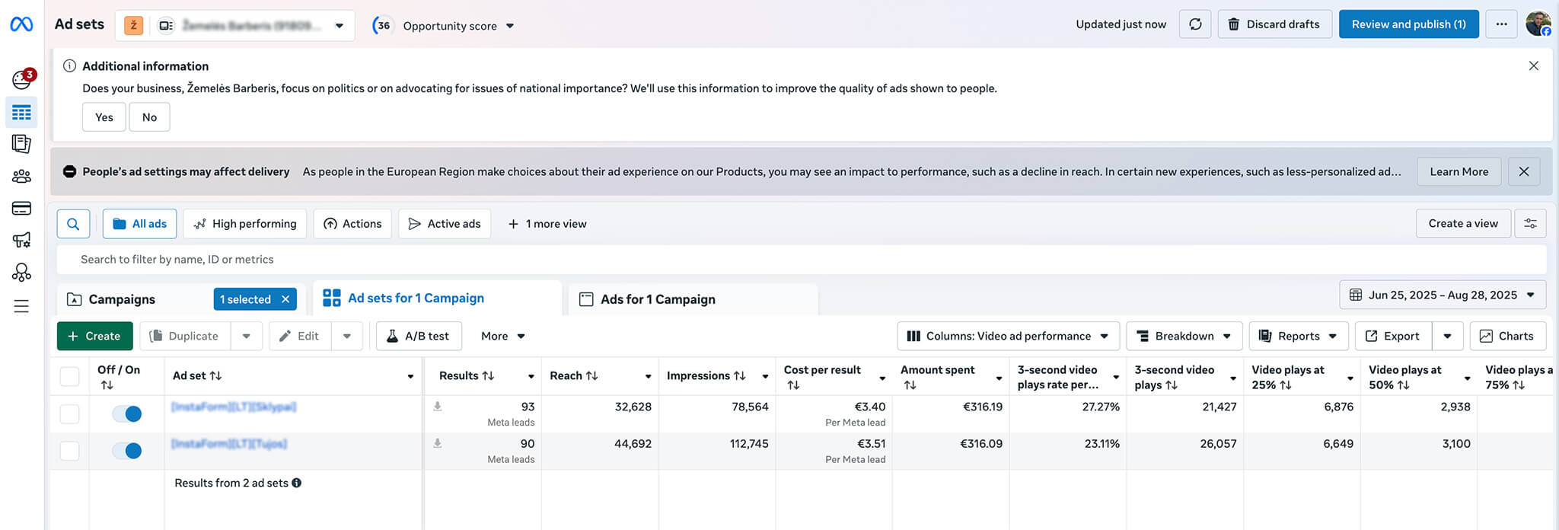Toggle off the first ad set switch
This screenshot has height=530, width=1559.
[x=126, y=413]
